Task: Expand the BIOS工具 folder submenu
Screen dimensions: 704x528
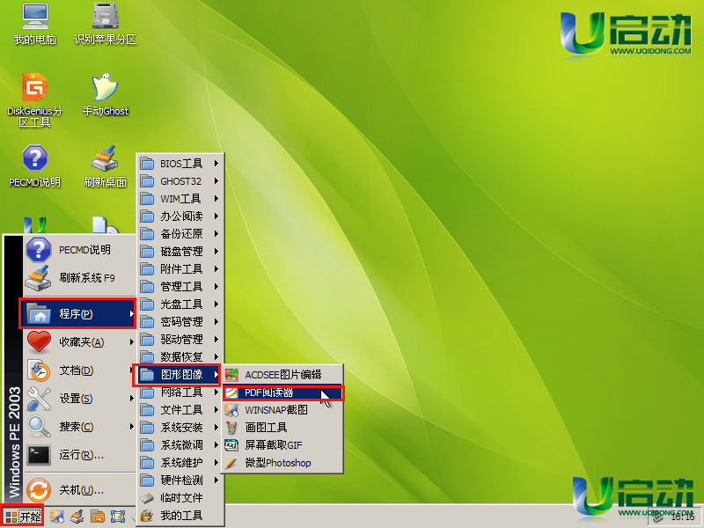Action: click(x=180, y=164)
